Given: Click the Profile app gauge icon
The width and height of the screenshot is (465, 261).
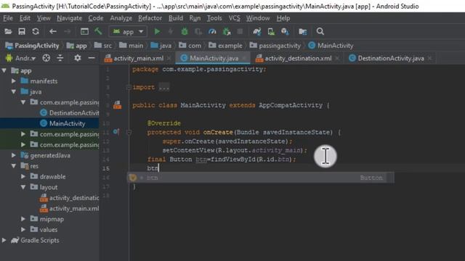Looking at the screenshot, I should 212,31.
